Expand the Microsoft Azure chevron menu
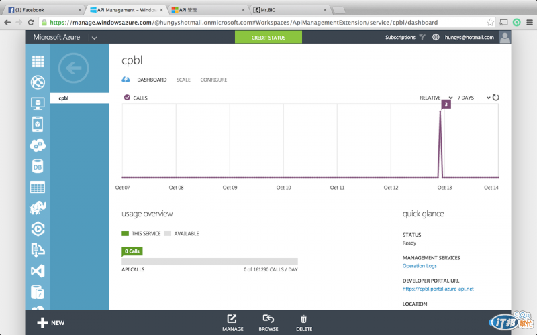The width and height of the screenshot is (537, 335). point(94,38)
